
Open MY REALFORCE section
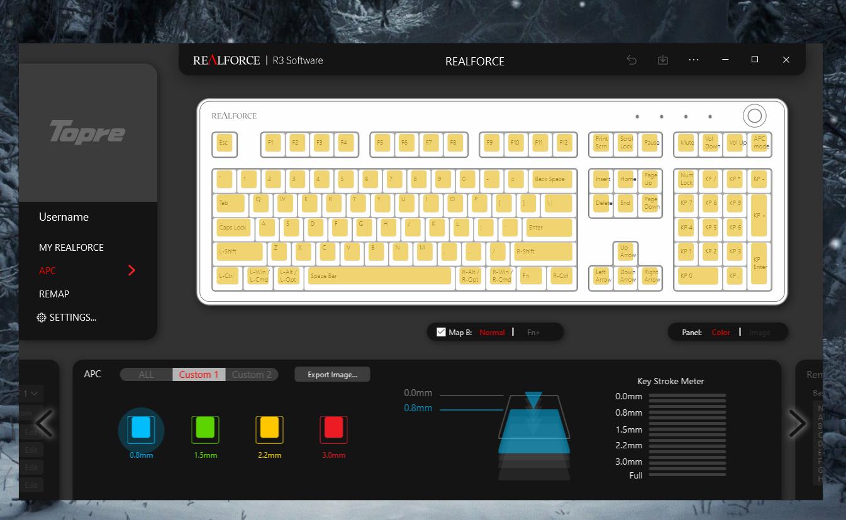pyautogui.click(x=71, y=248)
